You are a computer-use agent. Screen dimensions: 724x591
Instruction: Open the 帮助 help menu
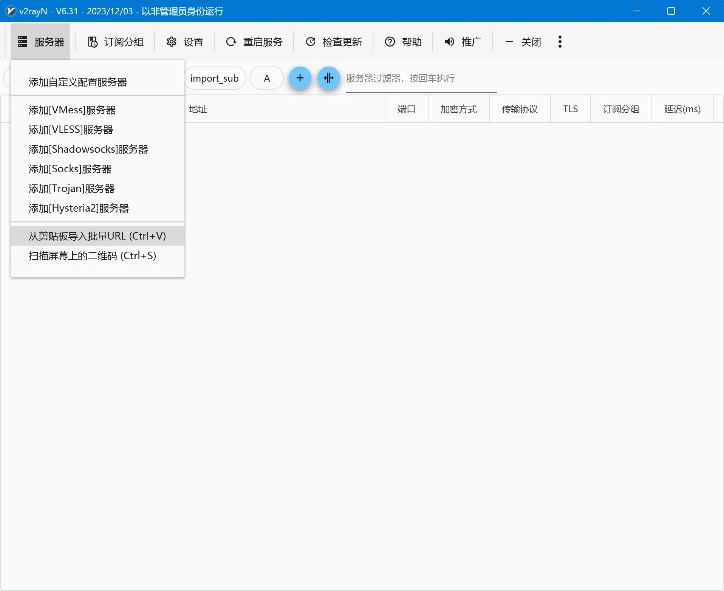[x=403, y=42]
